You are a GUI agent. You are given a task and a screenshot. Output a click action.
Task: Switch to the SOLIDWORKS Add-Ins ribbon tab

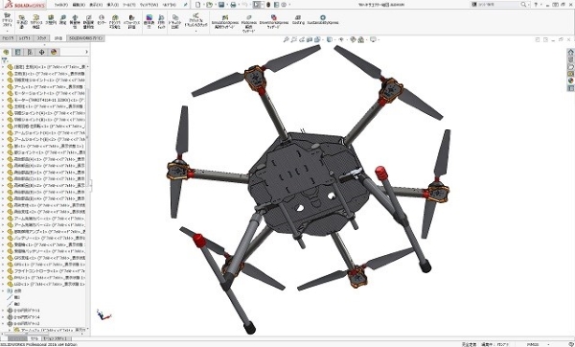86,38
